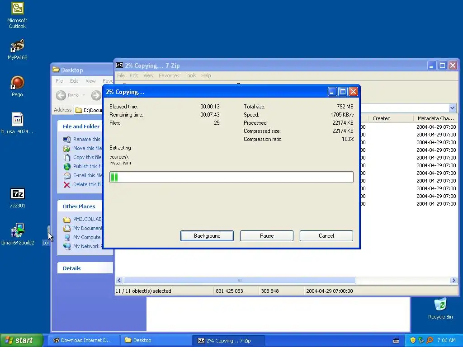Click the Move this file icon
The height and width of the screenshot is (347, 463).
click(x=67, y=148)
